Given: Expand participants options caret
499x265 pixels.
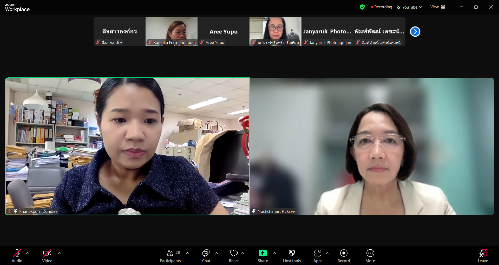Looking at the screenshot, I should coord(187,253).
